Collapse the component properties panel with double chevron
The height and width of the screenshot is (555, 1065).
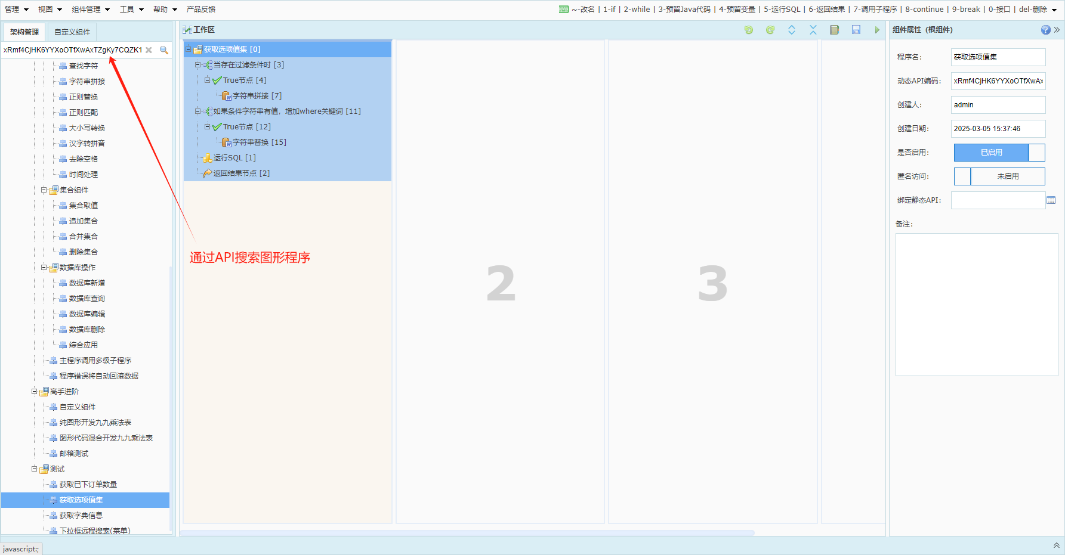(1057, 30)
